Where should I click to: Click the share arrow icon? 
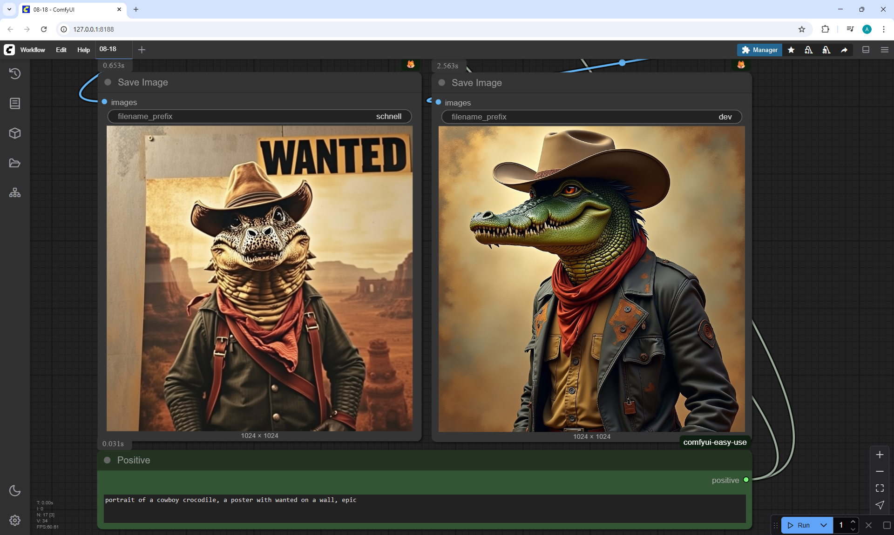[844, 50]
